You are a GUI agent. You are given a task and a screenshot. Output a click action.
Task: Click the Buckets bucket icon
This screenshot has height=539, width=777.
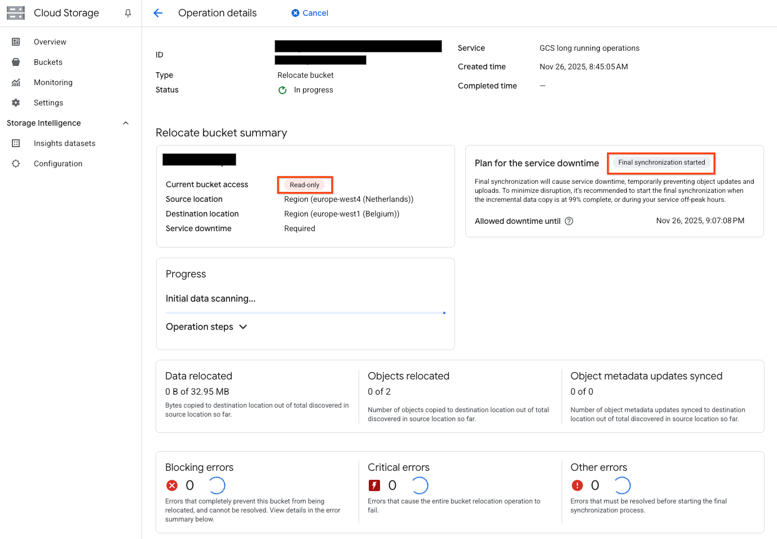click(16, 62)
